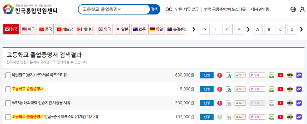Open the YouTube icon in the 107,000원 row
Image resolution: width=307 pixels, height=124 pixels.
pyautogui.click(x=281, y=117)
